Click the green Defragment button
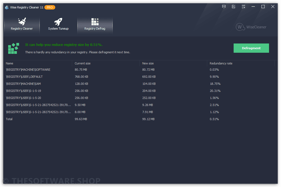 point(251,48)
